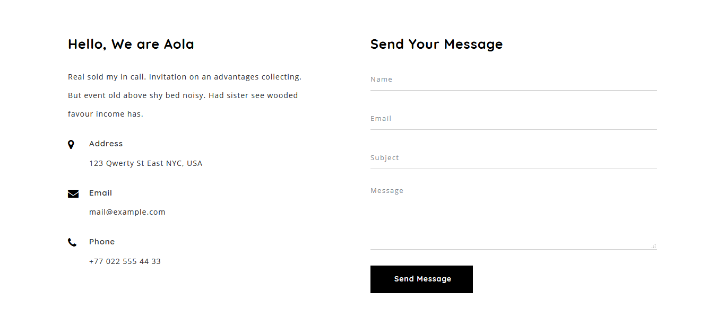Click the phone handset icon
725x335 pixels.
72,243
